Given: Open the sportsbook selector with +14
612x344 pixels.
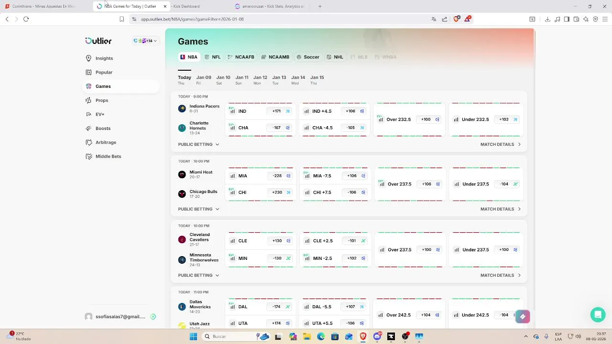Looking at the screenshot, I should pos(145,41).
